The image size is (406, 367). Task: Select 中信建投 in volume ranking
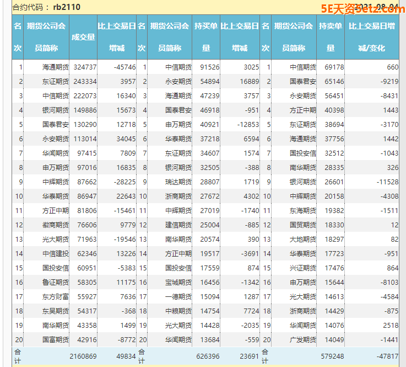tap(56, 254)
